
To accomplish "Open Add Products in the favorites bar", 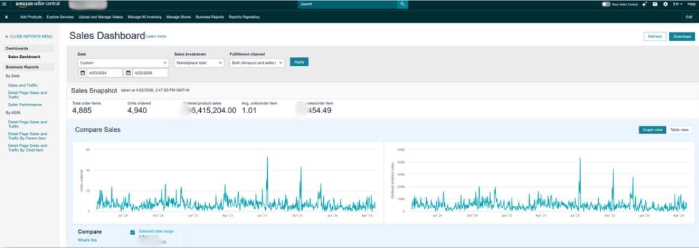I will (31, 17).
